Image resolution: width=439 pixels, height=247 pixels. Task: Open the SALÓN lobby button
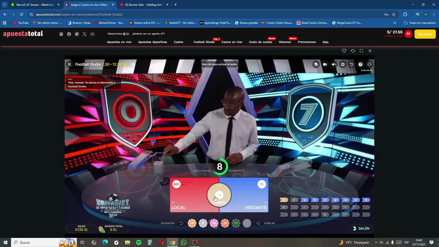tap(361, 228)
